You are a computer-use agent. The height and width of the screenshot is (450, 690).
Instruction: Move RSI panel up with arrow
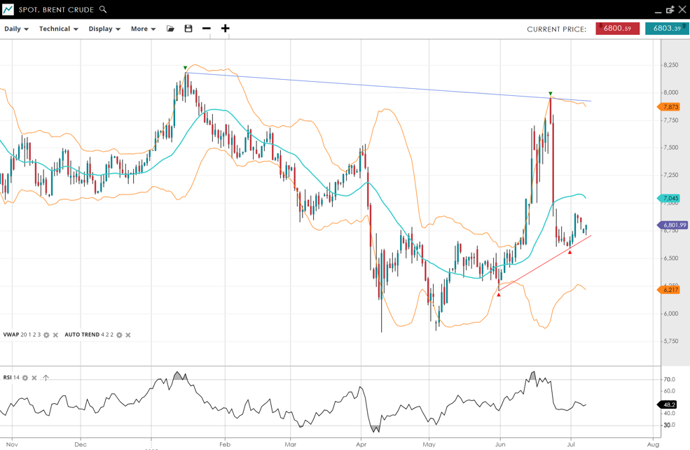tap(46, 378)
